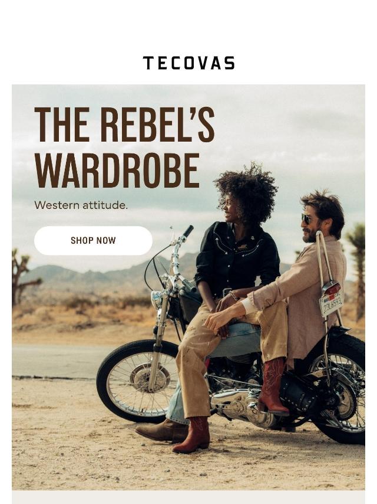Click the "The Rebel's Wardrobe" headline
This screenshot has height=504, width=377.
coord(124,148)
